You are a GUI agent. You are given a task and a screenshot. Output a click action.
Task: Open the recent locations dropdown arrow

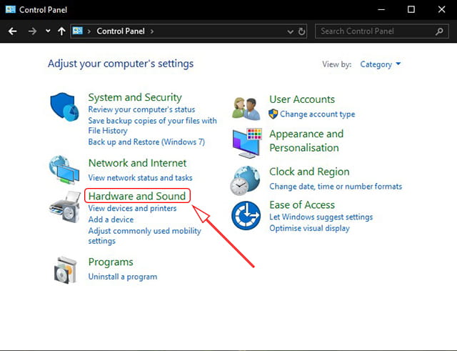point(48,31)
